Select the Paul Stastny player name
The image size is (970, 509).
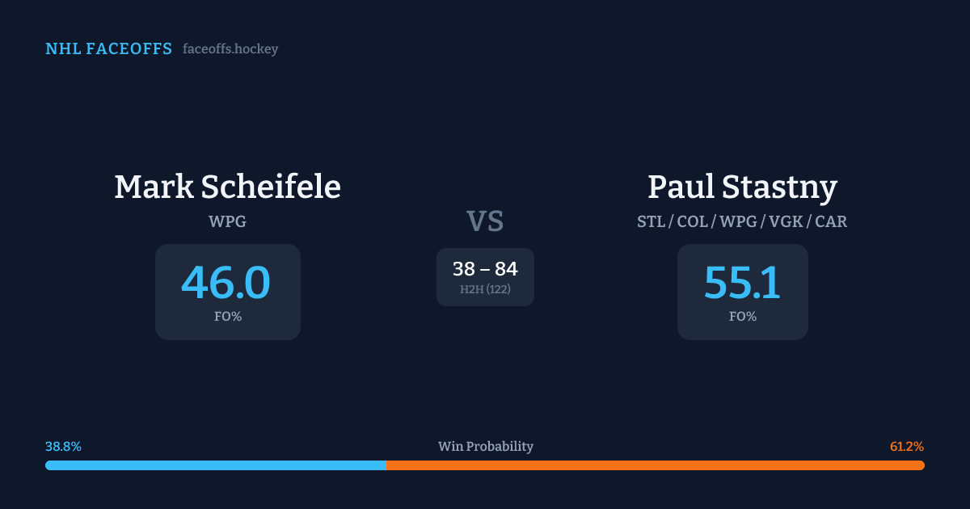coord(742,187)
